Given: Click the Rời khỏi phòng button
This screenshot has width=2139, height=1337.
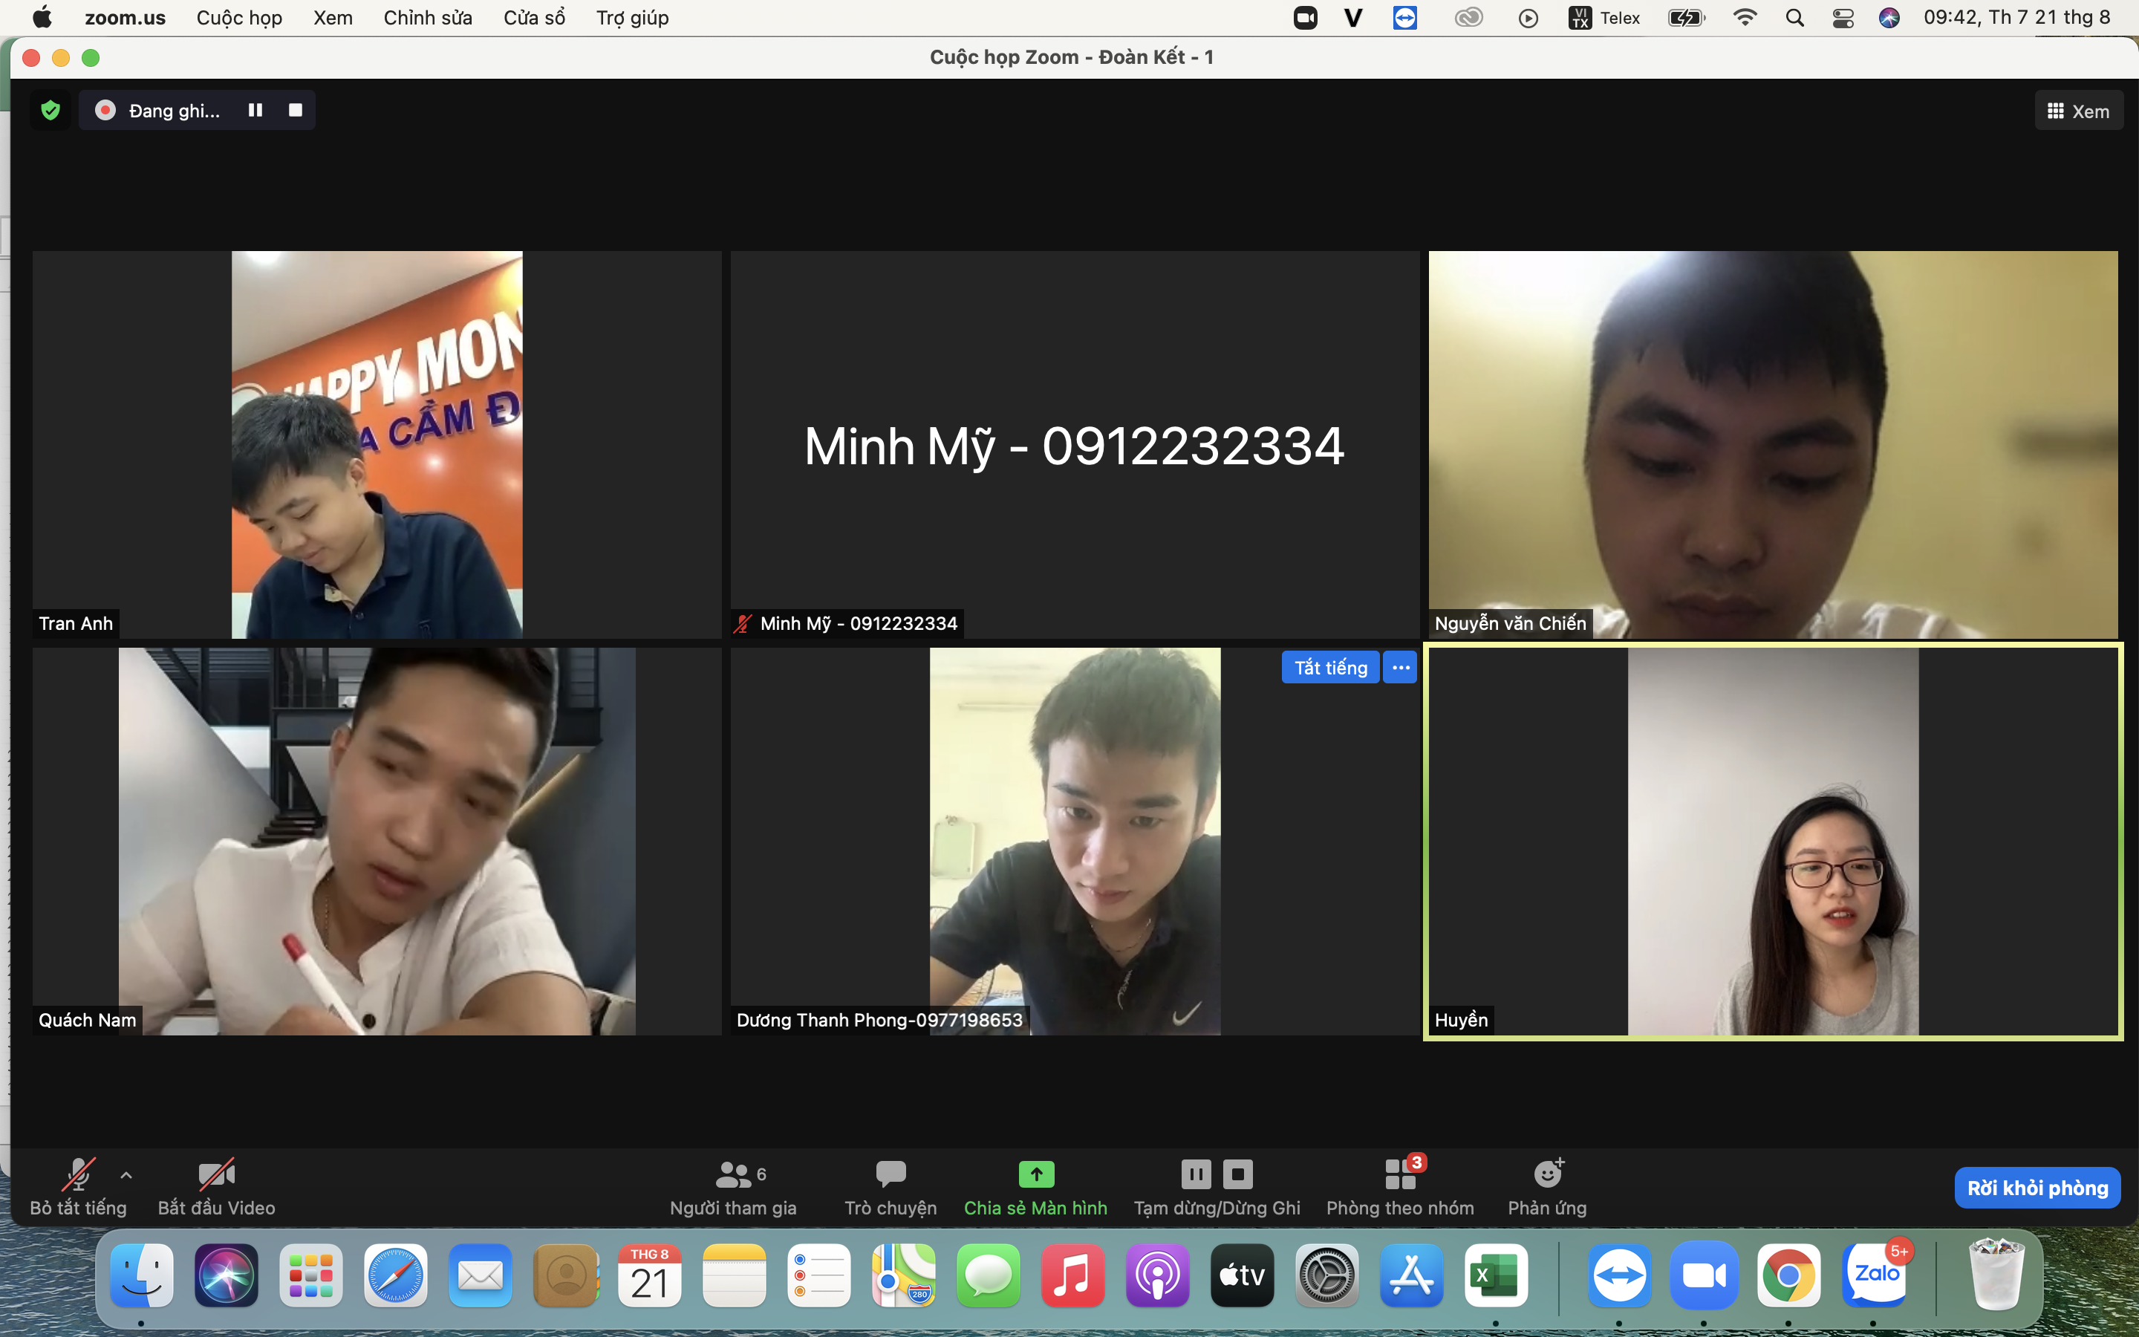Looking at the screenshot, I should pyautogui.click(x=2037, y=1188).
